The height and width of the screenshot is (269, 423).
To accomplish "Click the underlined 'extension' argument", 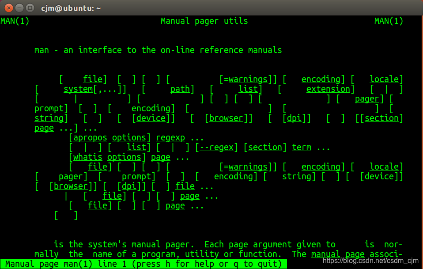I will click(328, 89).
